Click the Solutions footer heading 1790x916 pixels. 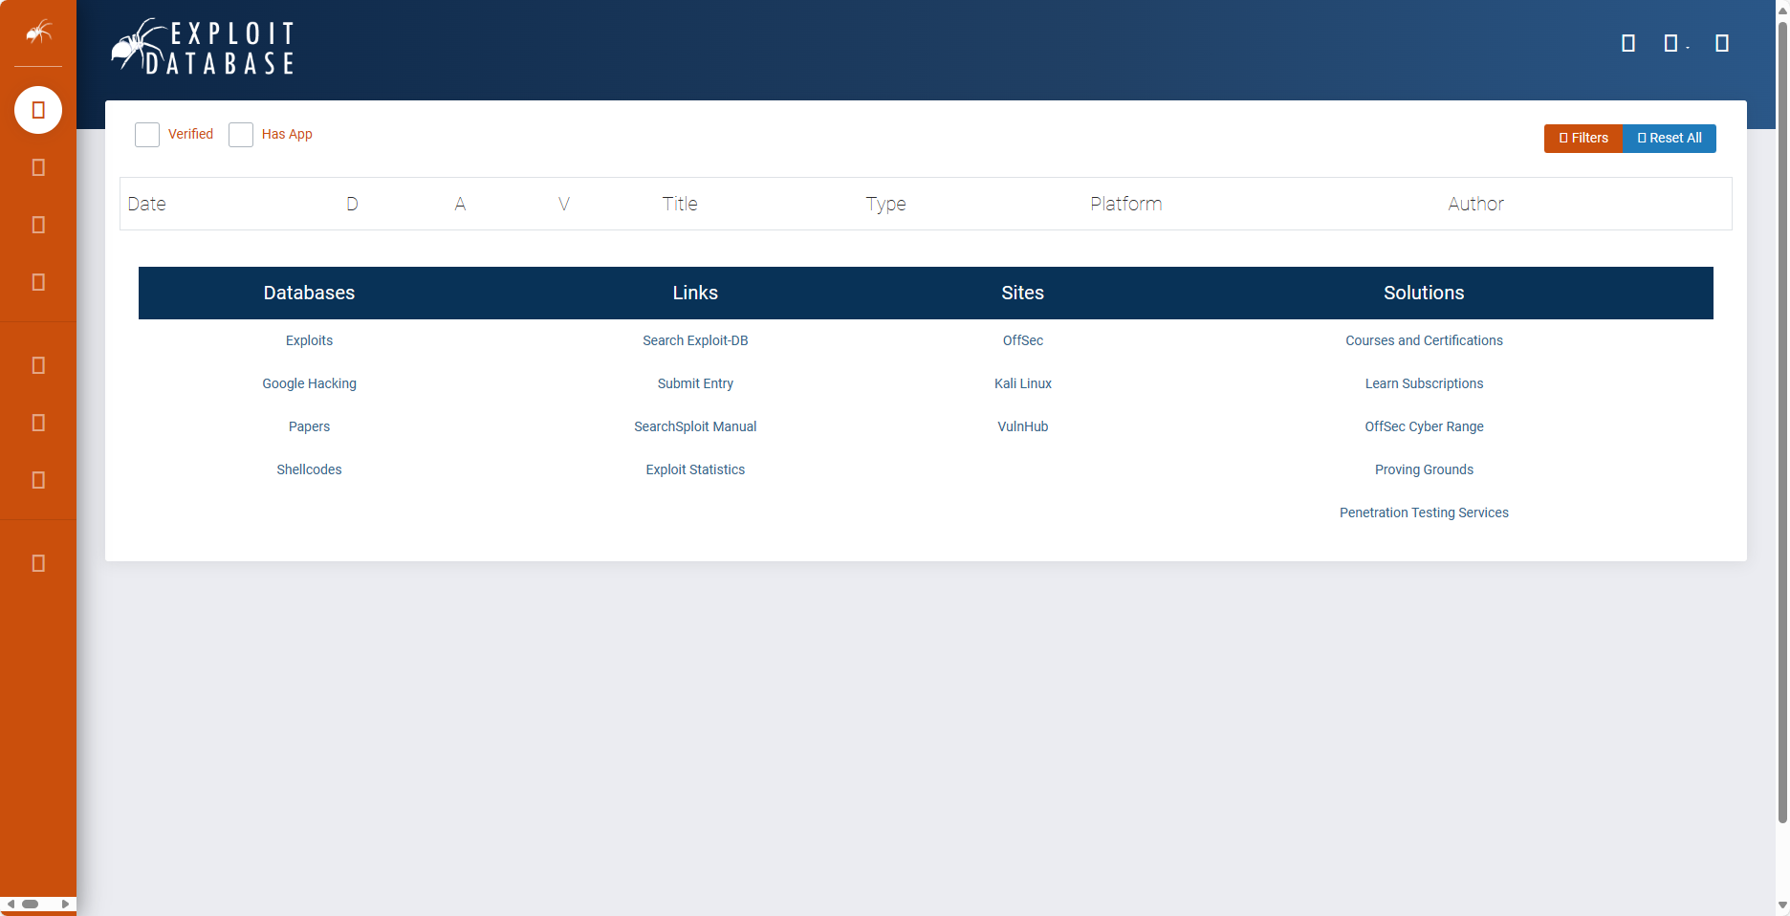pos(1424,293)
